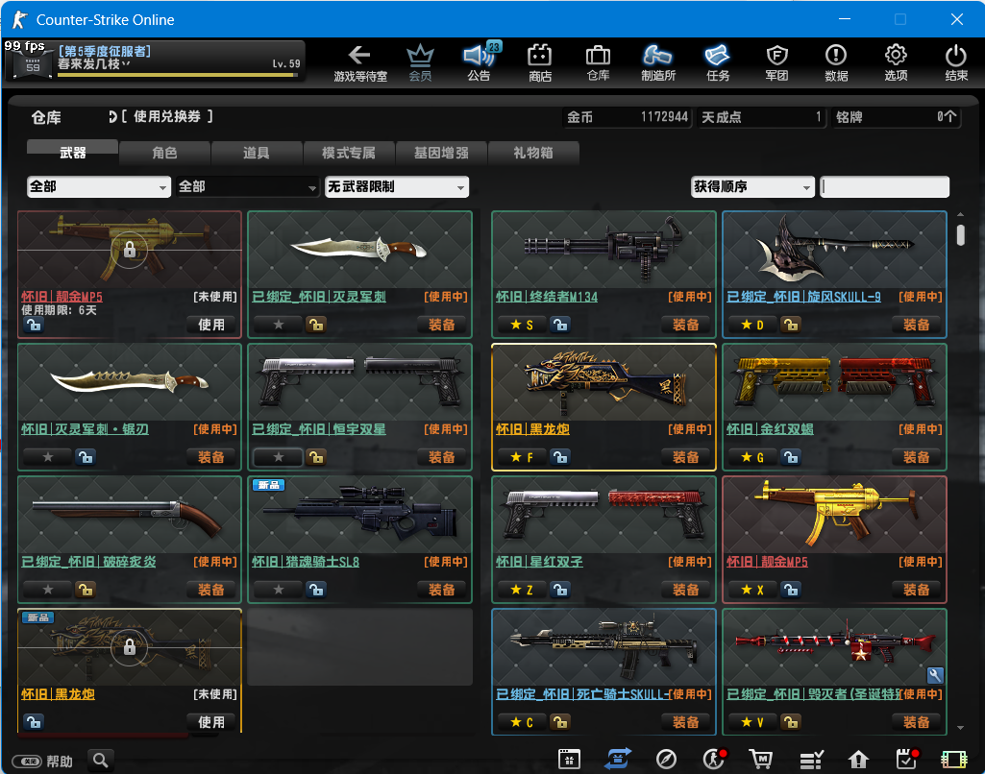985x774 pixels.
Task: Open the running man timer icon
Action: click(714, 759)
